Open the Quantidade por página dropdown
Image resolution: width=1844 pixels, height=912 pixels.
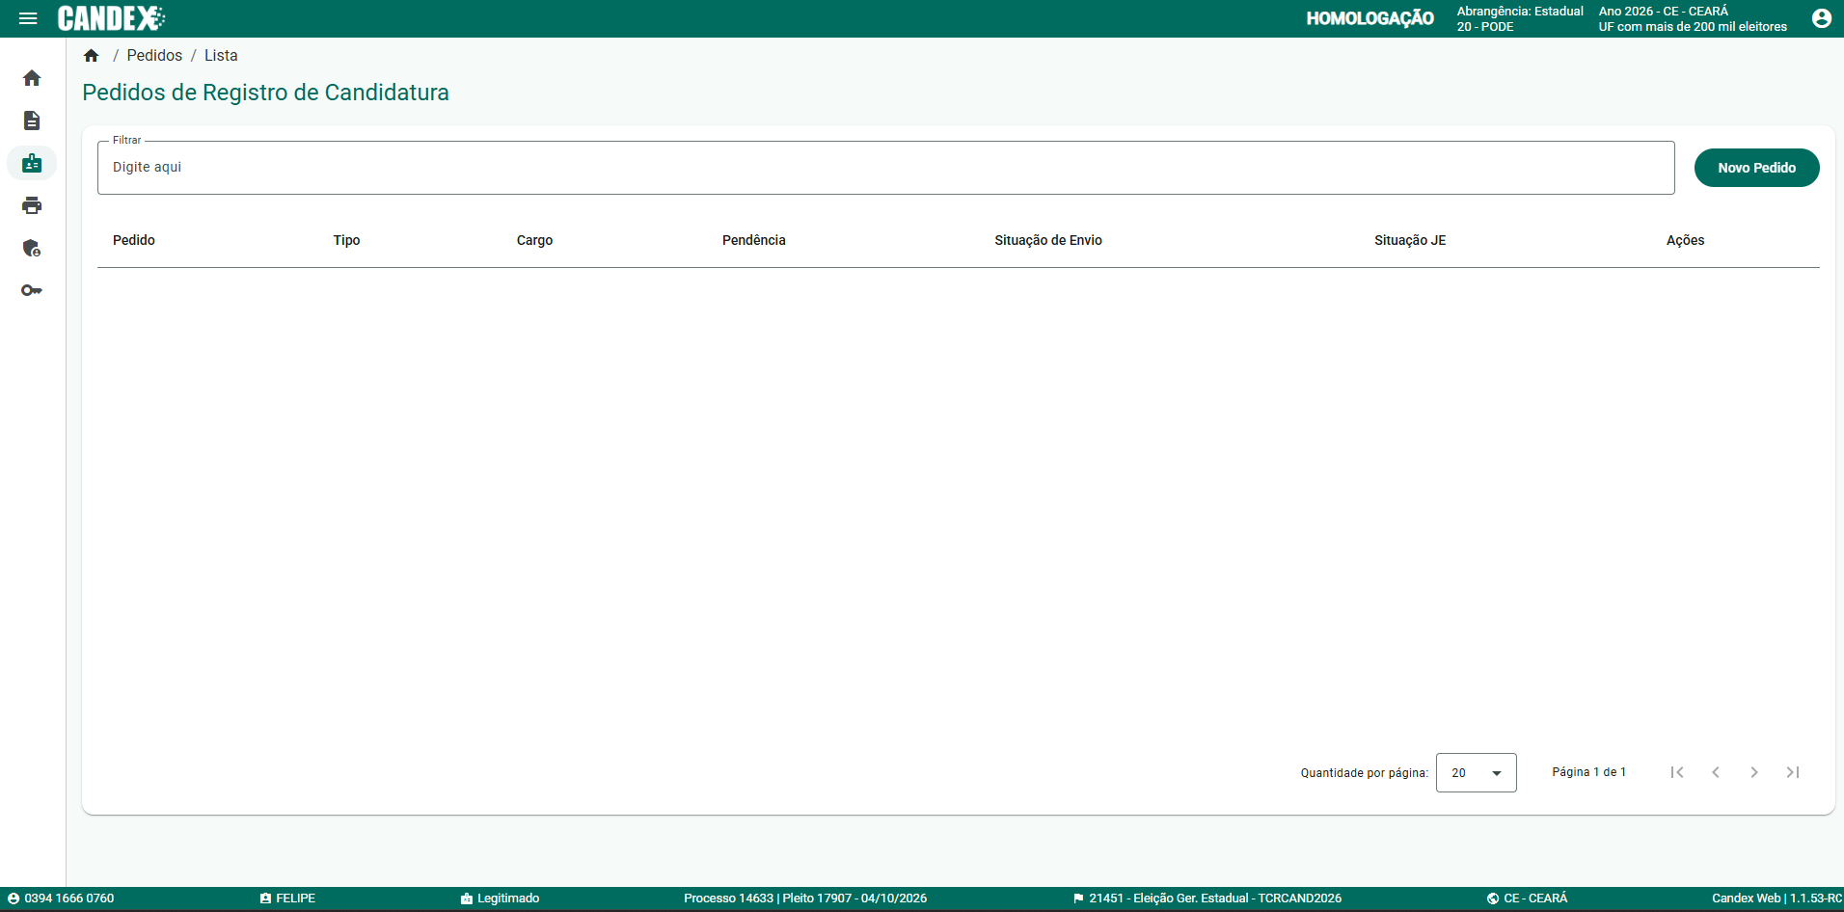click(x=1476, y=772)
